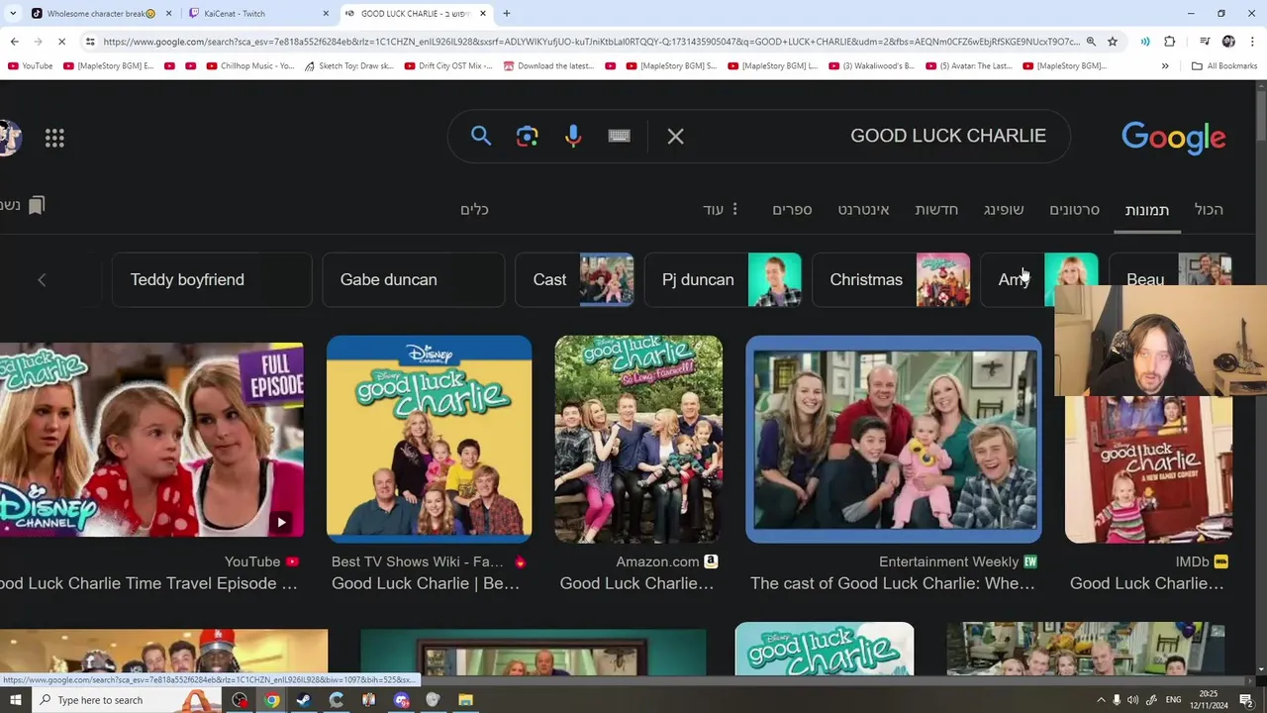Select the Videos (סרטונים) tab
1267x713 pixels.
[1074, 210]
